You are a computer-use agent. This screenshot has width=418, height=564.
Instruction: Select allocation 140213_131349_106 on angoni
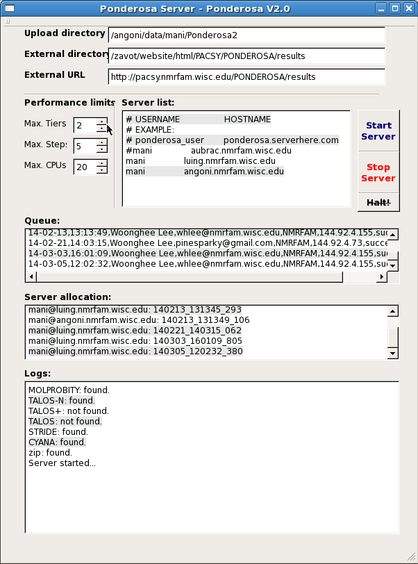pos(139,320)
